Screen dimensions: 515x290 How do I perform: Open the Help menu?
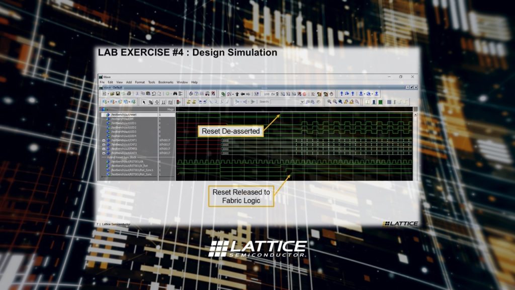[x=195, y=82]
